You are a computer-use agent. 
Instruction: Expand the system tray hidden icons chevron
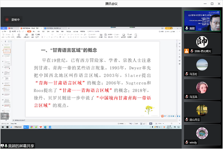(x=150, y=127)
